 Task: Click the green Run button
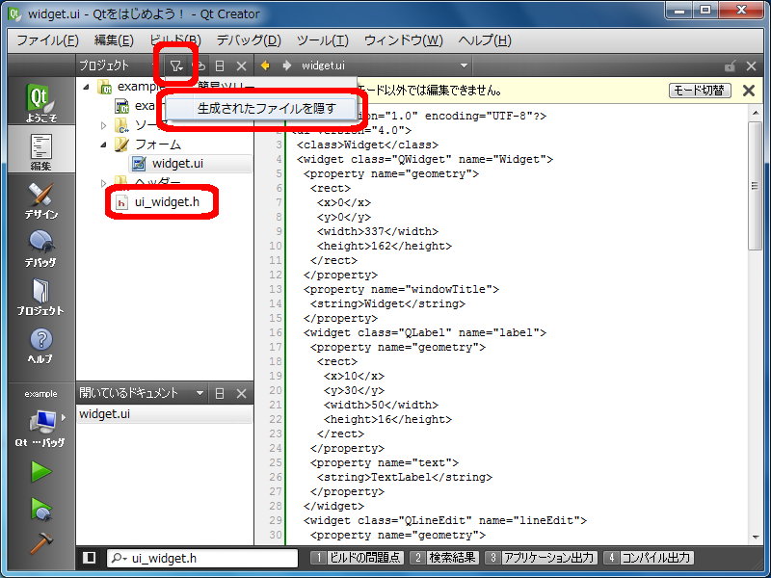tap(40, 471)
